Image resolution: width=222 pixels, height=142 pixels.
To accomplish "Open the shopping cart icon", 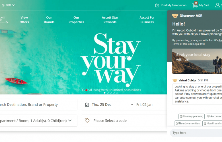I will pos(195,5).
